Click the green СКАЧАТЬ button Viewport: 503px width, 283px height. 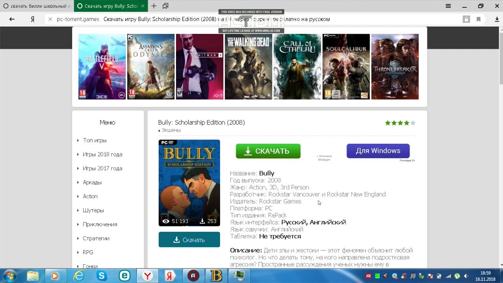point(268,151)
